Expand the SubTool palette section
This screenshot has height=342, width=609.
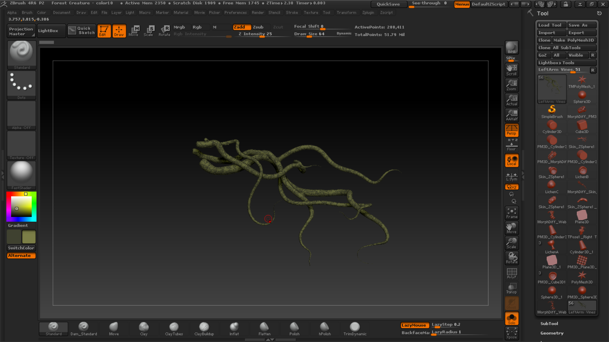pyautogui.click(x=549, y=323)
